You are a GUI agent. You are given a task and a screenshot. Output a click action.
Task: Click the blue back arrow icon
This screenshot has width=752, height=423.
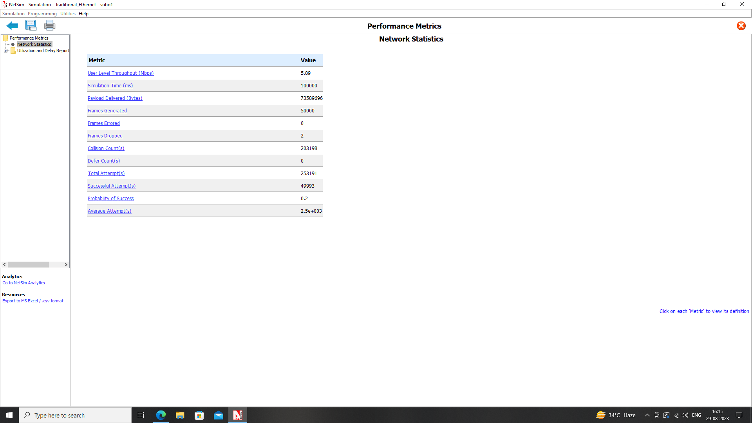[x=12, y=26]
